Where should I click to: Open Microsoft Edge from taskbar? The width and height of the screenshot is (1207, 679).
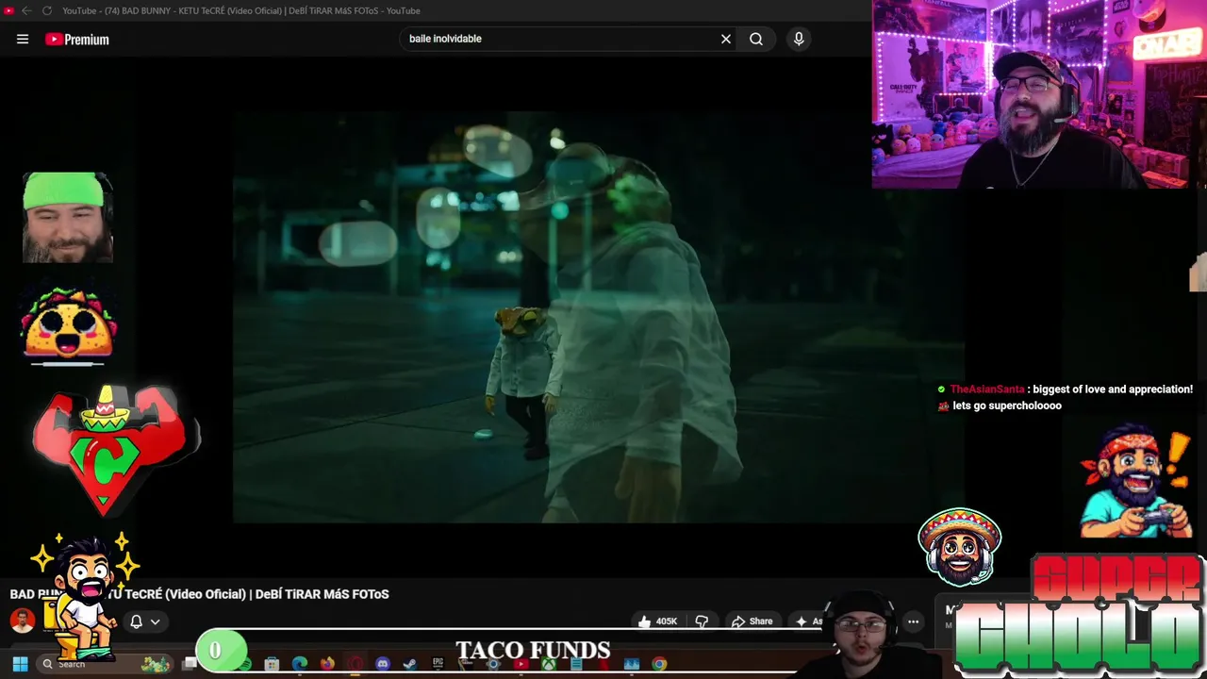[x=300, y=664]
